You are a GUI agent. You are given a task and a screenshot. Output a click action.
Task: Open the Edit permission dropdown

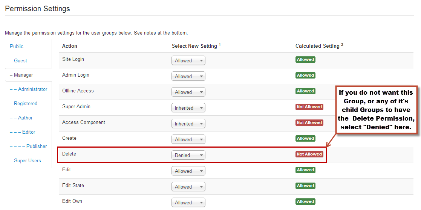tap(188, 171)
